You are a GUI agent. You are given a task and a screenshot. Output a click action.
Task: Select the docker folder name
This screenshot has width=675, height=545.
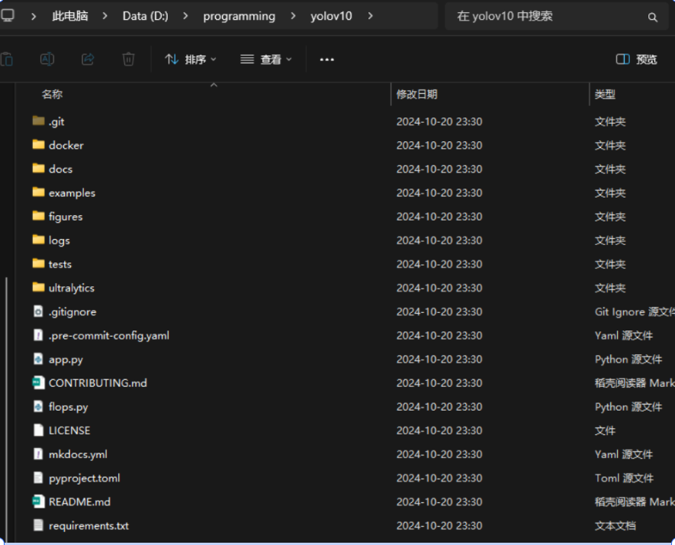pos(66,145)
